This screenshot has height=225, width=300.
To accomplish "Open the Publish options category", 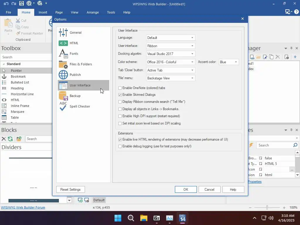I will [83, 75].
